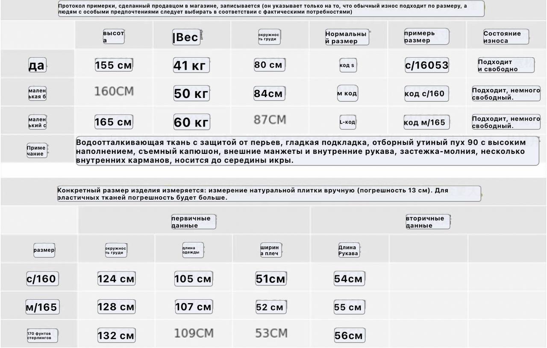Select the "размер" column header
The width and height of the screenshot is (547, 348).
tap(44, 250)
